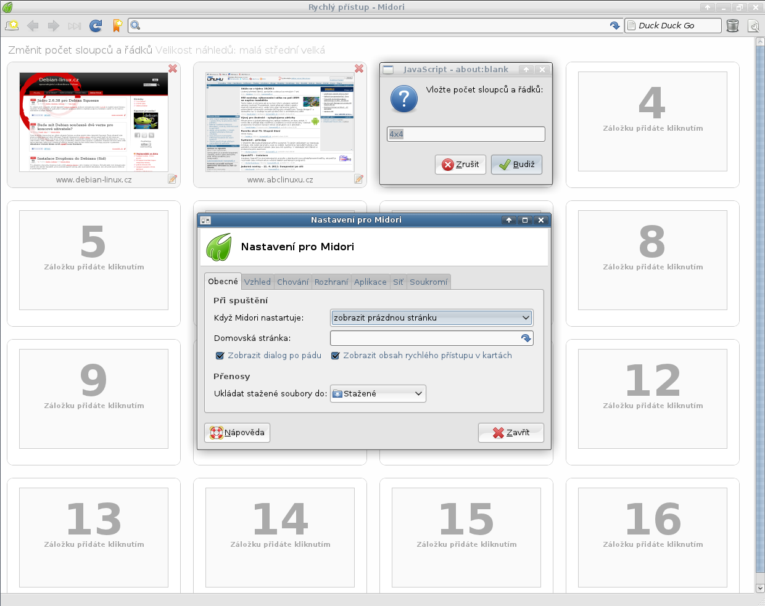The image size is (765, 606).
Task: Go back using the back arrow
Action: tap(33, 25)
